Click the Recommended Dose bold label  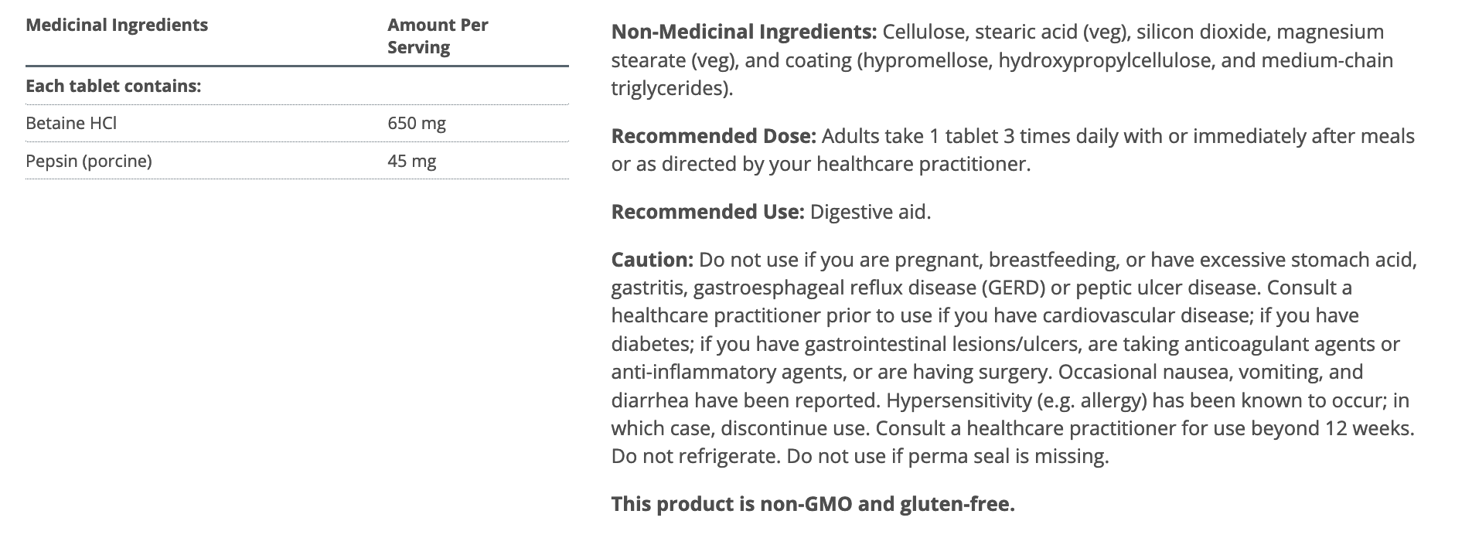pyautogui.click(x=714, y=136)
